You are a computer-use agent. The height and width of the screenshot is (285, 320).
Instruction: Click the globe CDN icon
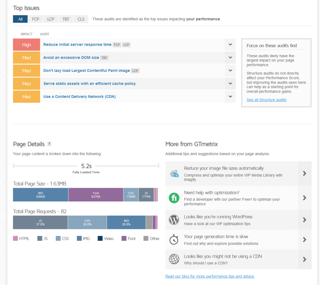[x=174, y=259]
